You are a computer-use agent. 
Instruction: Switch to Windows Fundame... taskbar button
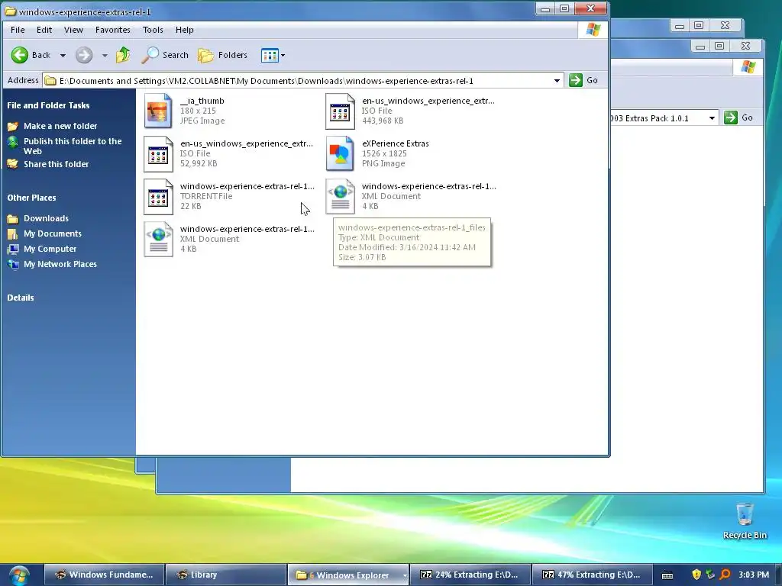(104, 575)
